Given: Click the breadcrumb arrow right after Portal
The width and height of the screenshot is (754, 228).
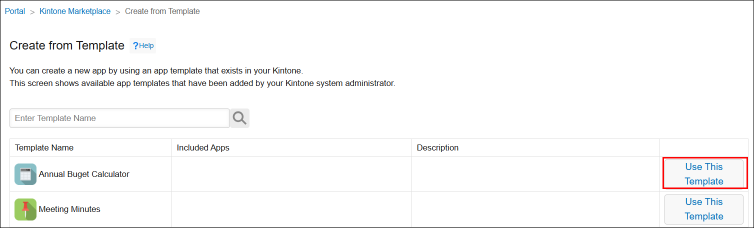Looking at the screenshot, I should [32, 11].
